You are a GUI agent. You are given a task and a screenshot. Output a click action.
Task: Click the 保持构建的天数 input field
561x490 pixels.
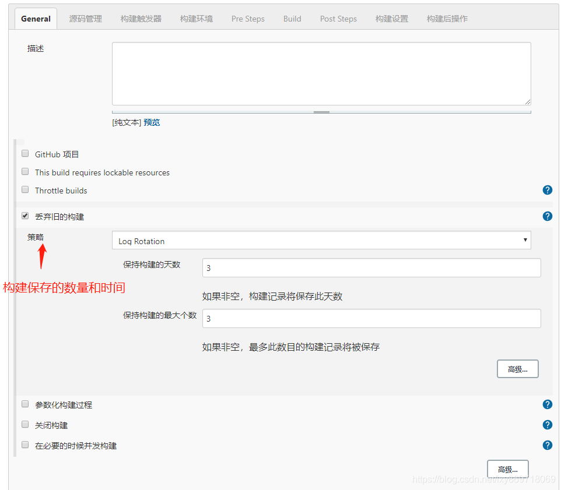[x=371, y=267]
